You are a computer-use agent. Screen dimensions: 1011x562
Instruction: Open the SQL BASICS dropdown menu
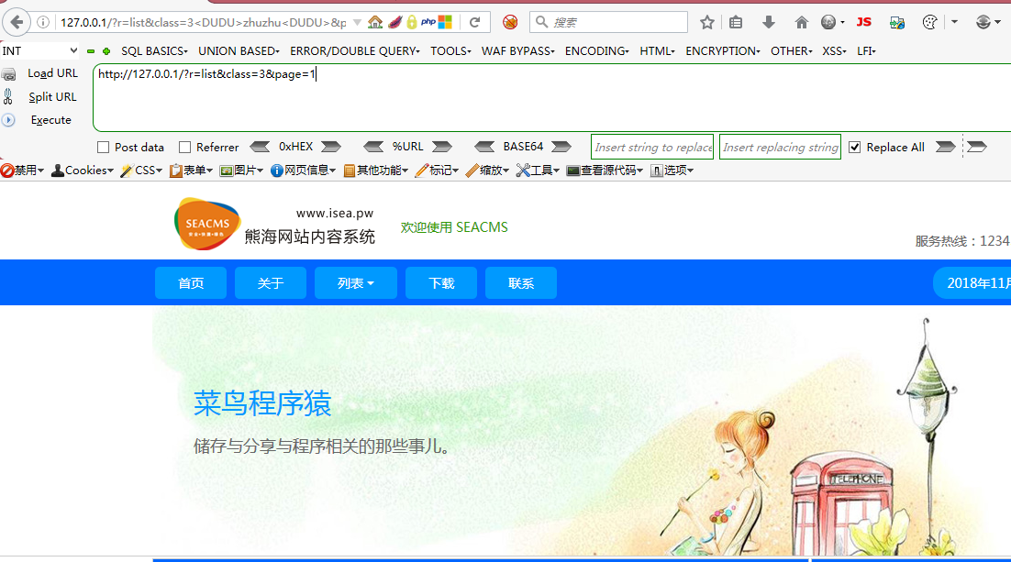tap(154, 51)
